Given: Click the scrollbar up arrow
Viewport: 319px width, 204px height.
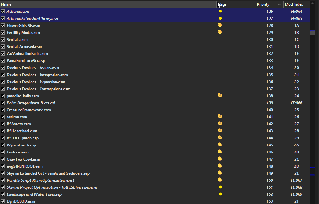Looking at the screenshot, I should 313,4.
